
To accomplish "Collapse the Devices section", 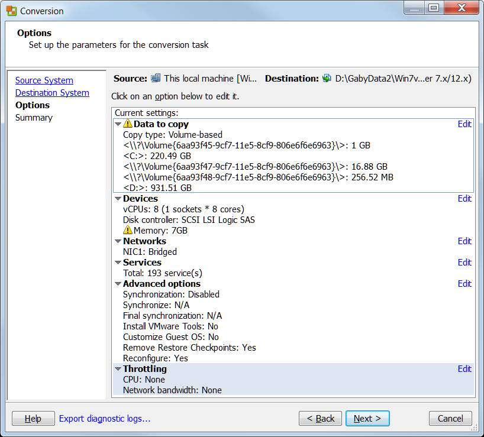I will pyautogui.click(x=118, y=199).
